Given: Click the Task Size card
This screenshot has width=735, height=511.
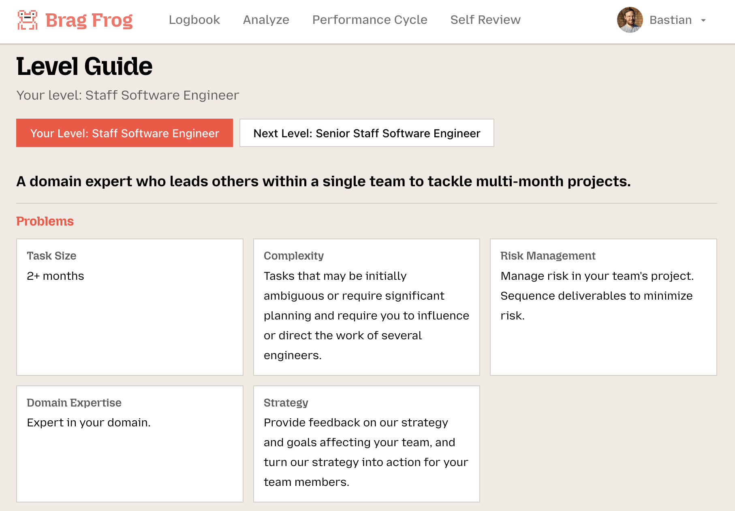Looking at the screenshot, I should (x=130, y=307).
